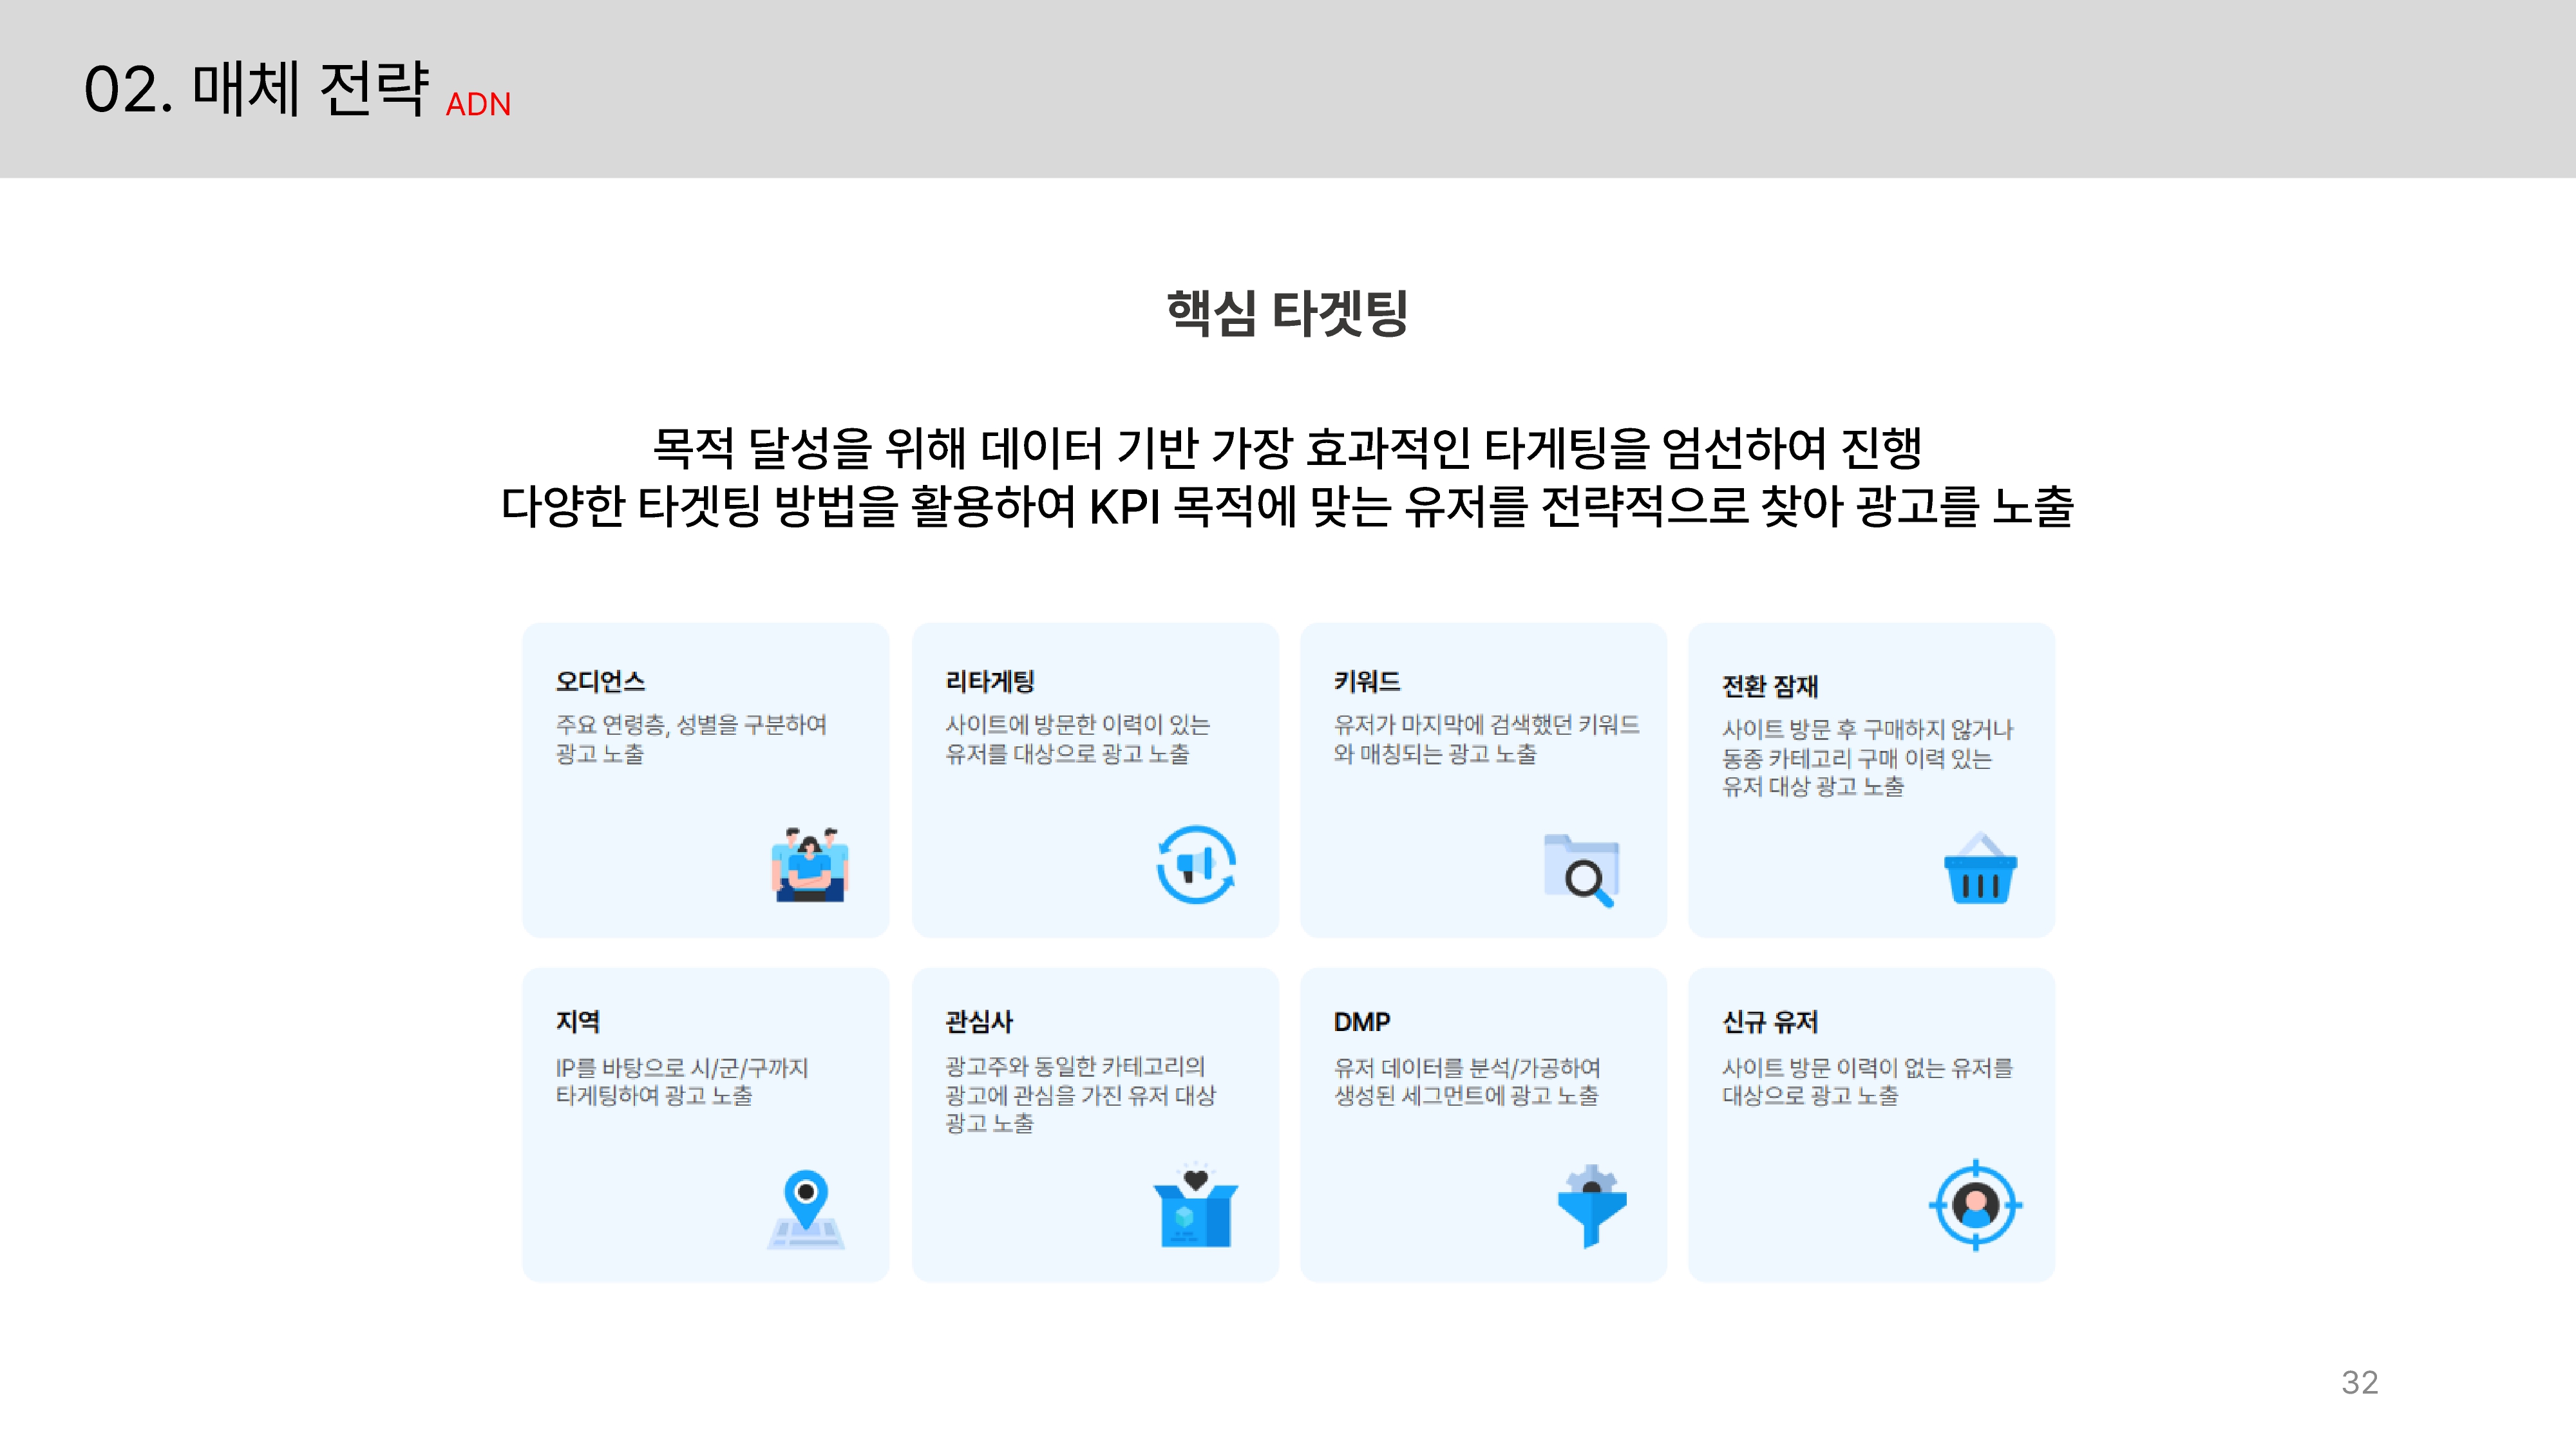The height and width of the screenshot is (1449, 2576).
Task: Click the DMP funnel gear icon
Action: point(1591,1205)
